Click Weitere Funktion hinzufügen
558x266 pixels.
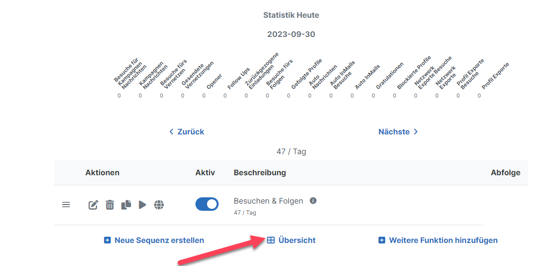[438, 240]
